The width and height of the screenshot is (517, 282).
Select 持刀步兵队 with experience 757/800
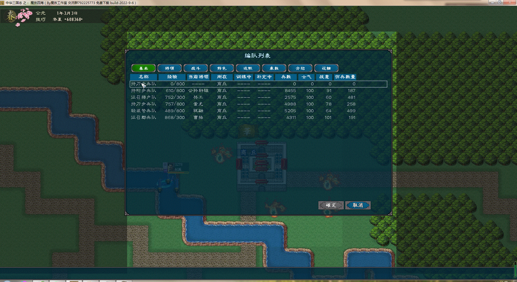coord(258,104)
